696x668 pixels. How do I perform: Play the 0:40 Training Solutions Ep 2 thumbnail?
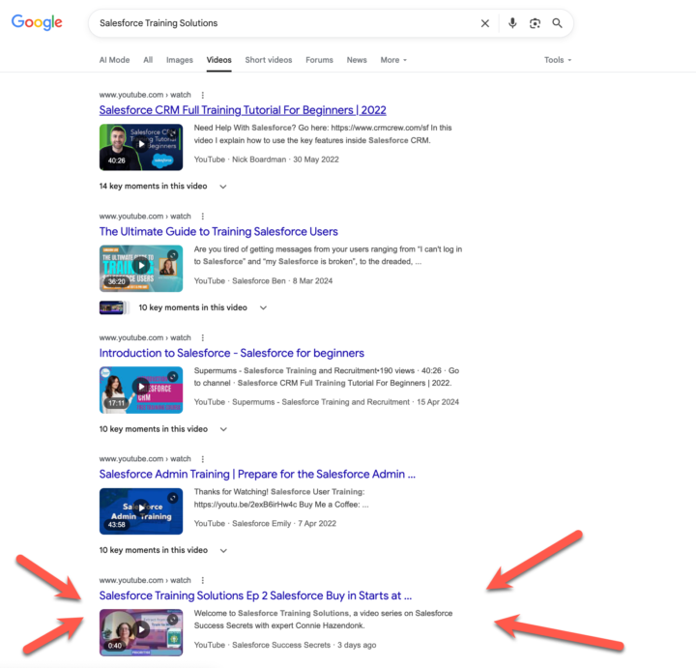click(x=141, y=632)
